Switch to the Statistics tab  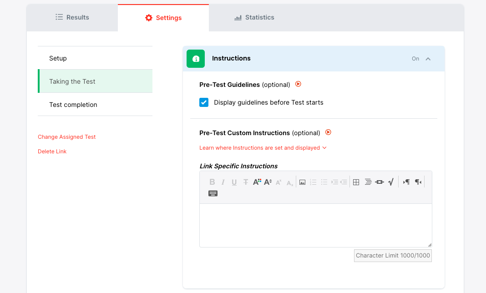[x=254, y=17]
